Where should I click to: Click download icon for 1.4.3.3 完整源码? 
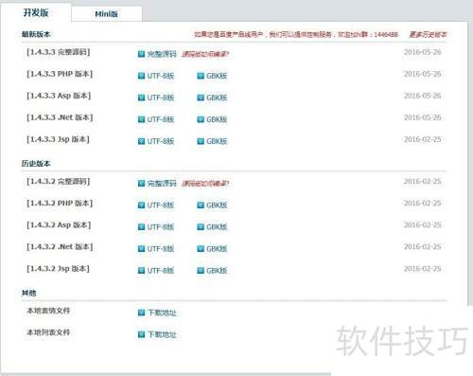point(141,54)
